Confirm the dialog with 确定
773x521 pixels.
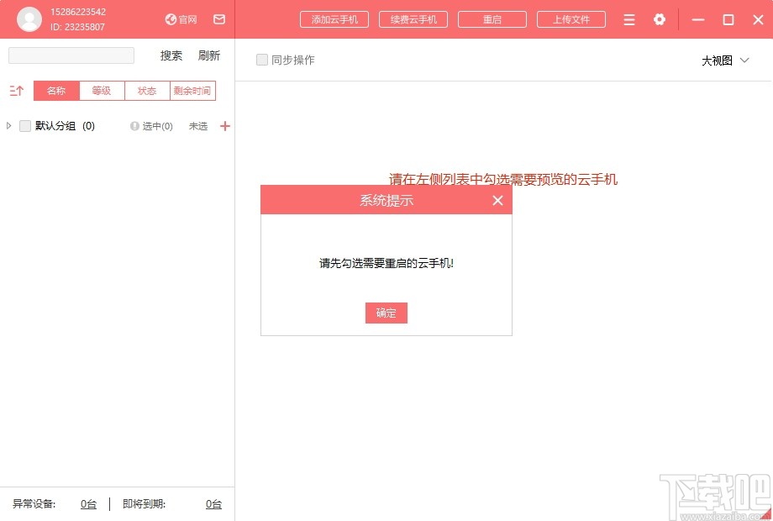[386, 313]
